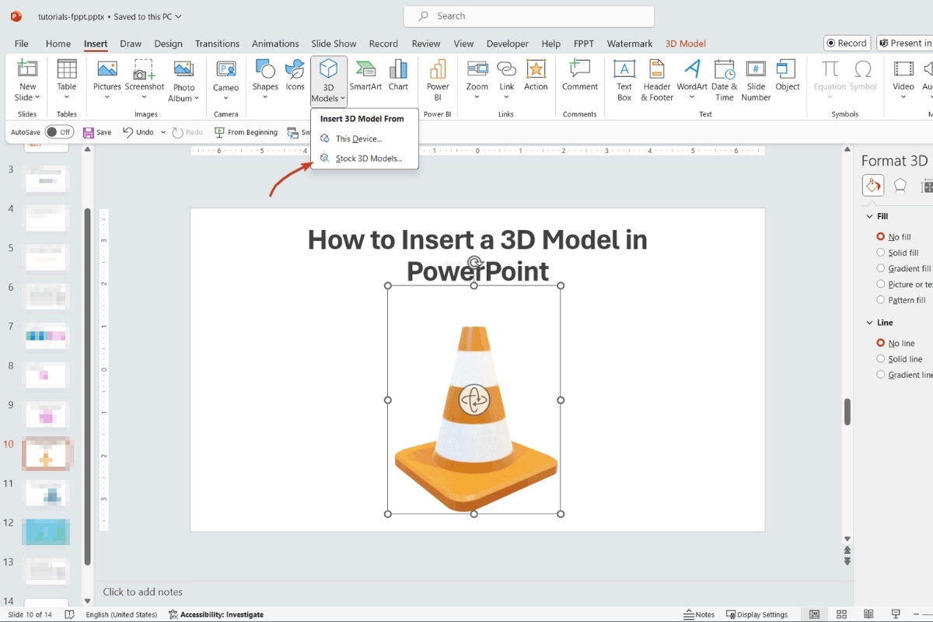Insert a SmartArt graphic
This screenshot has height=622, width=933.
tap(365, 78)
